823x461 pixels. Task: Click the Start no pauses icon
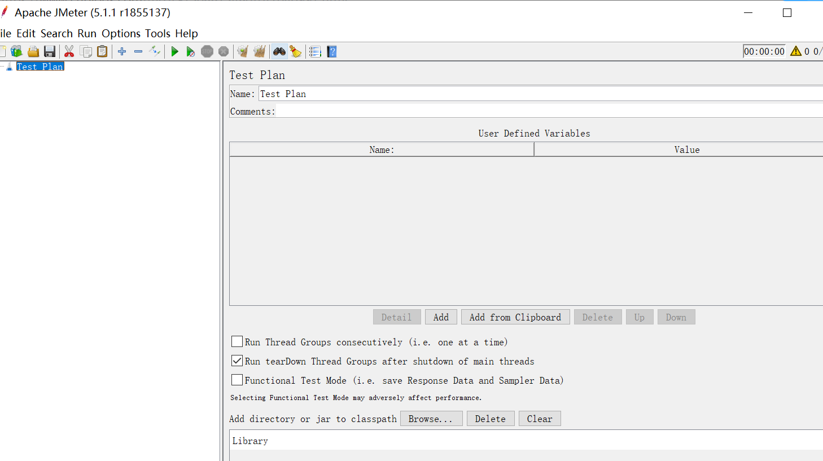click(191, 51)
